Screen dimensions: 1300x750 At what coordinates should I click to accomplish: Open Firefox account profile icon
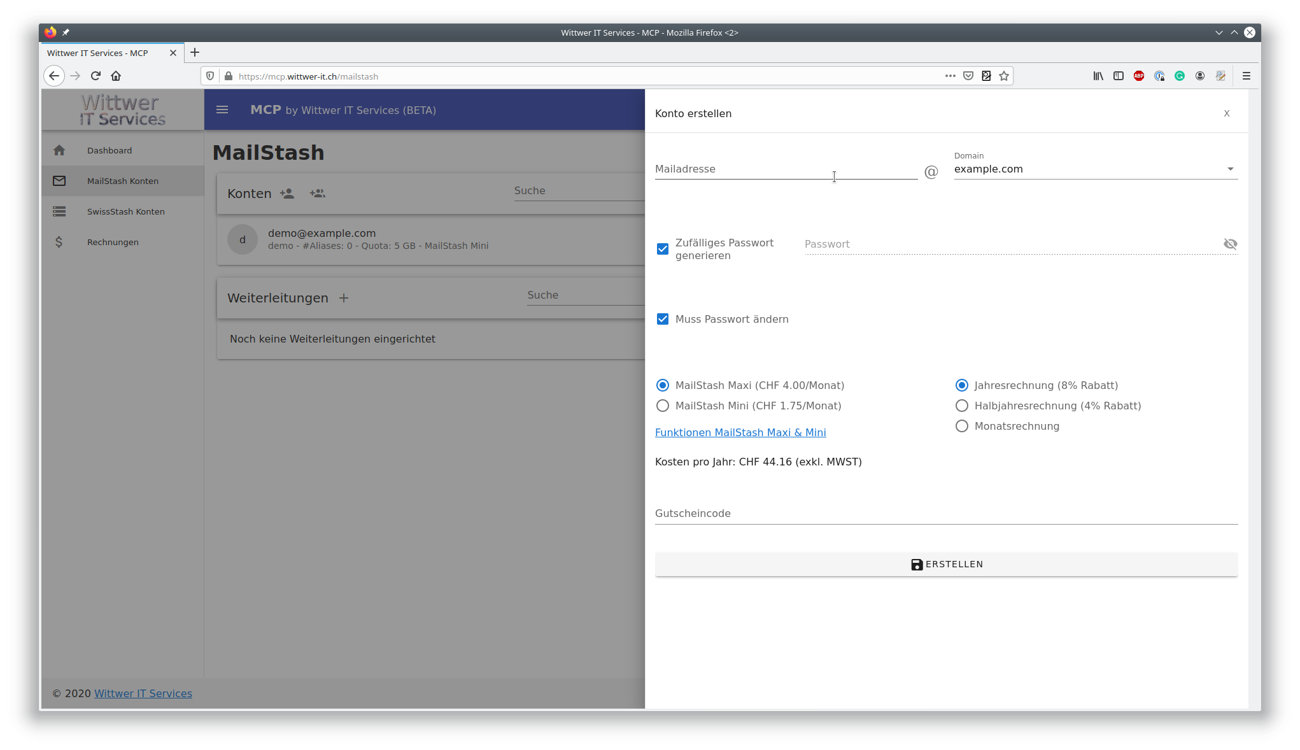[1200, 76]
